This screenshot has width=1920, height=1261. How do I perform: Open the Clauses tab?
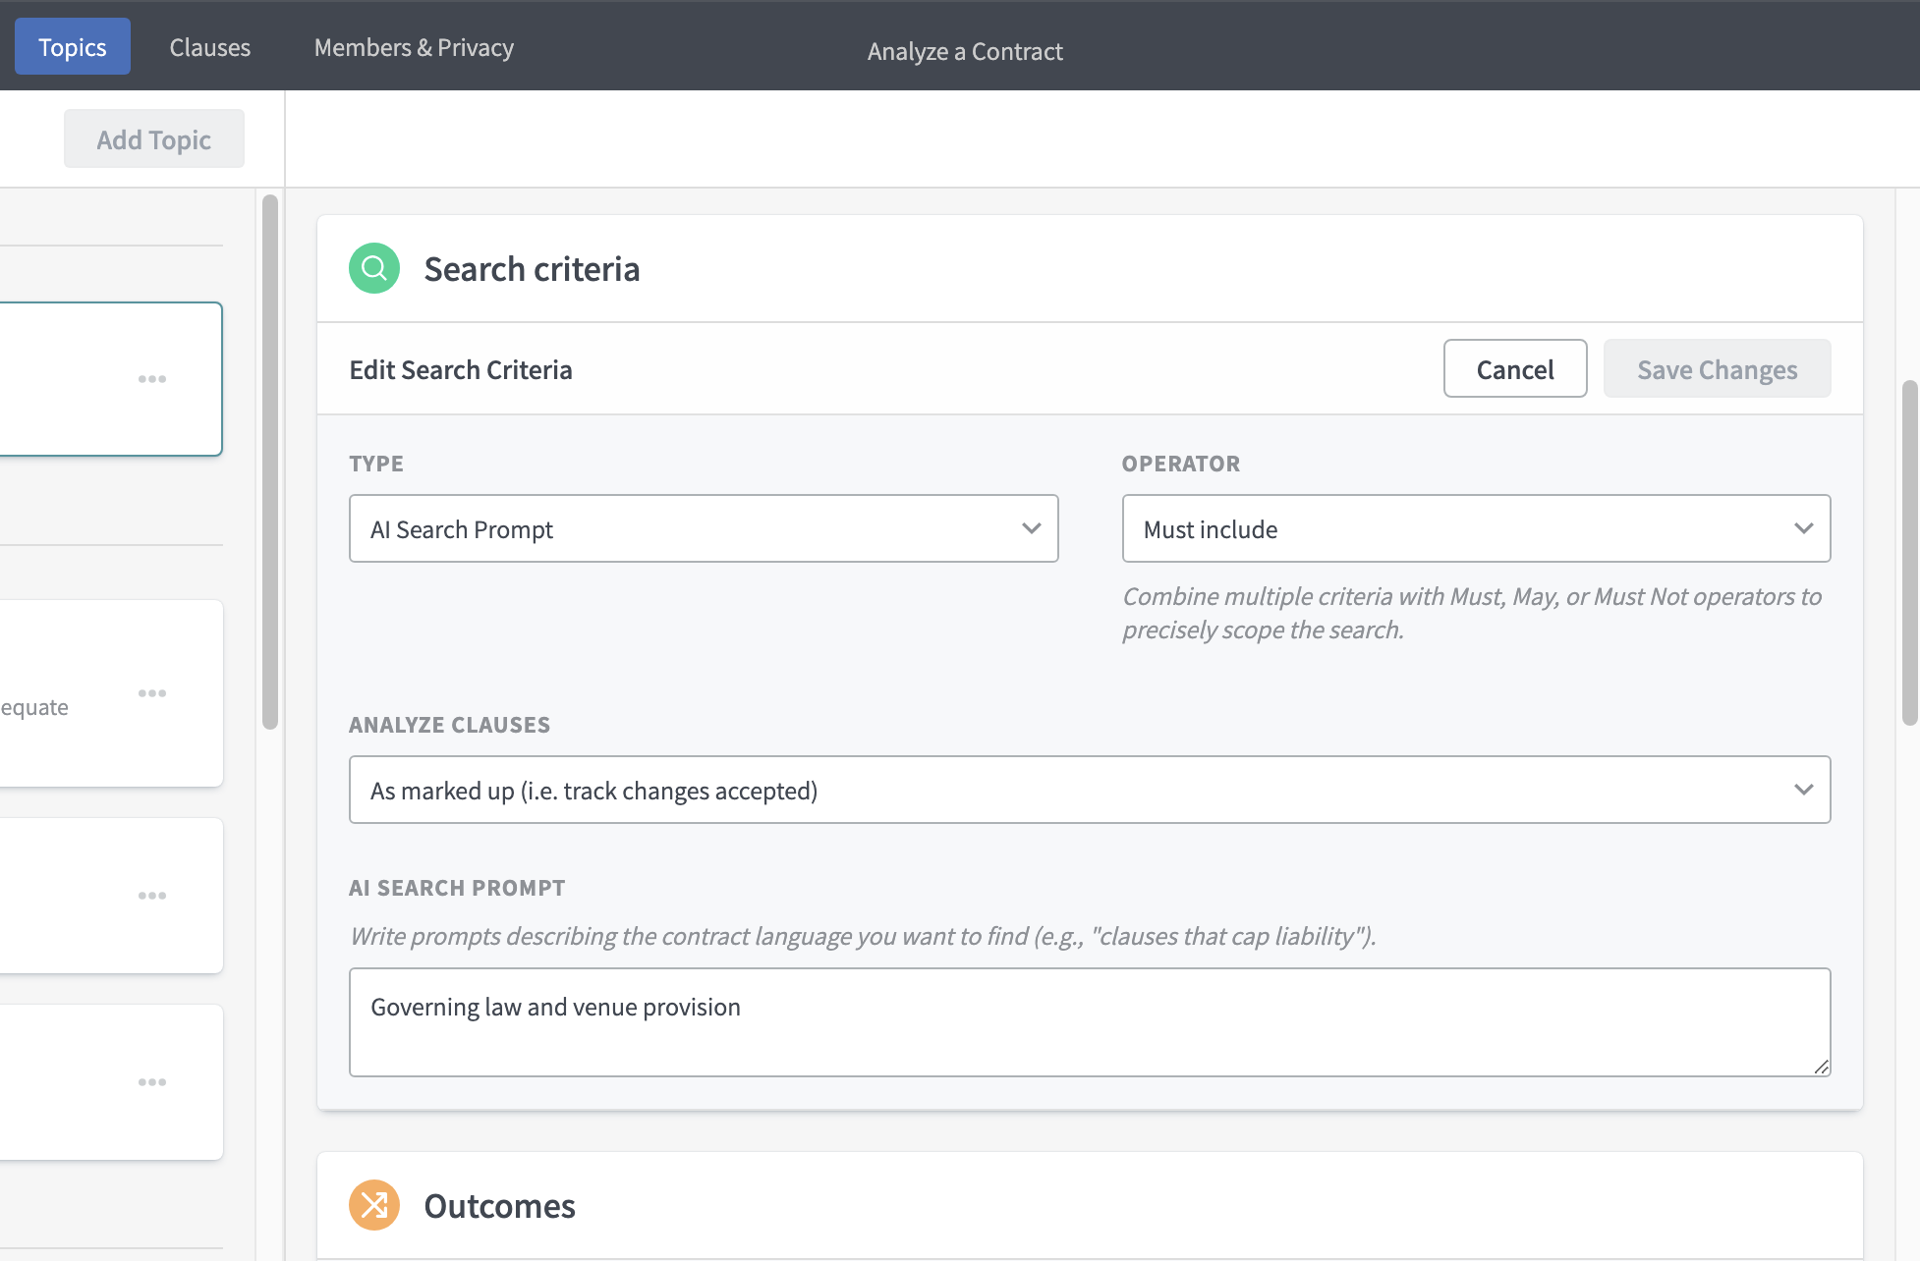coord(210,47)
